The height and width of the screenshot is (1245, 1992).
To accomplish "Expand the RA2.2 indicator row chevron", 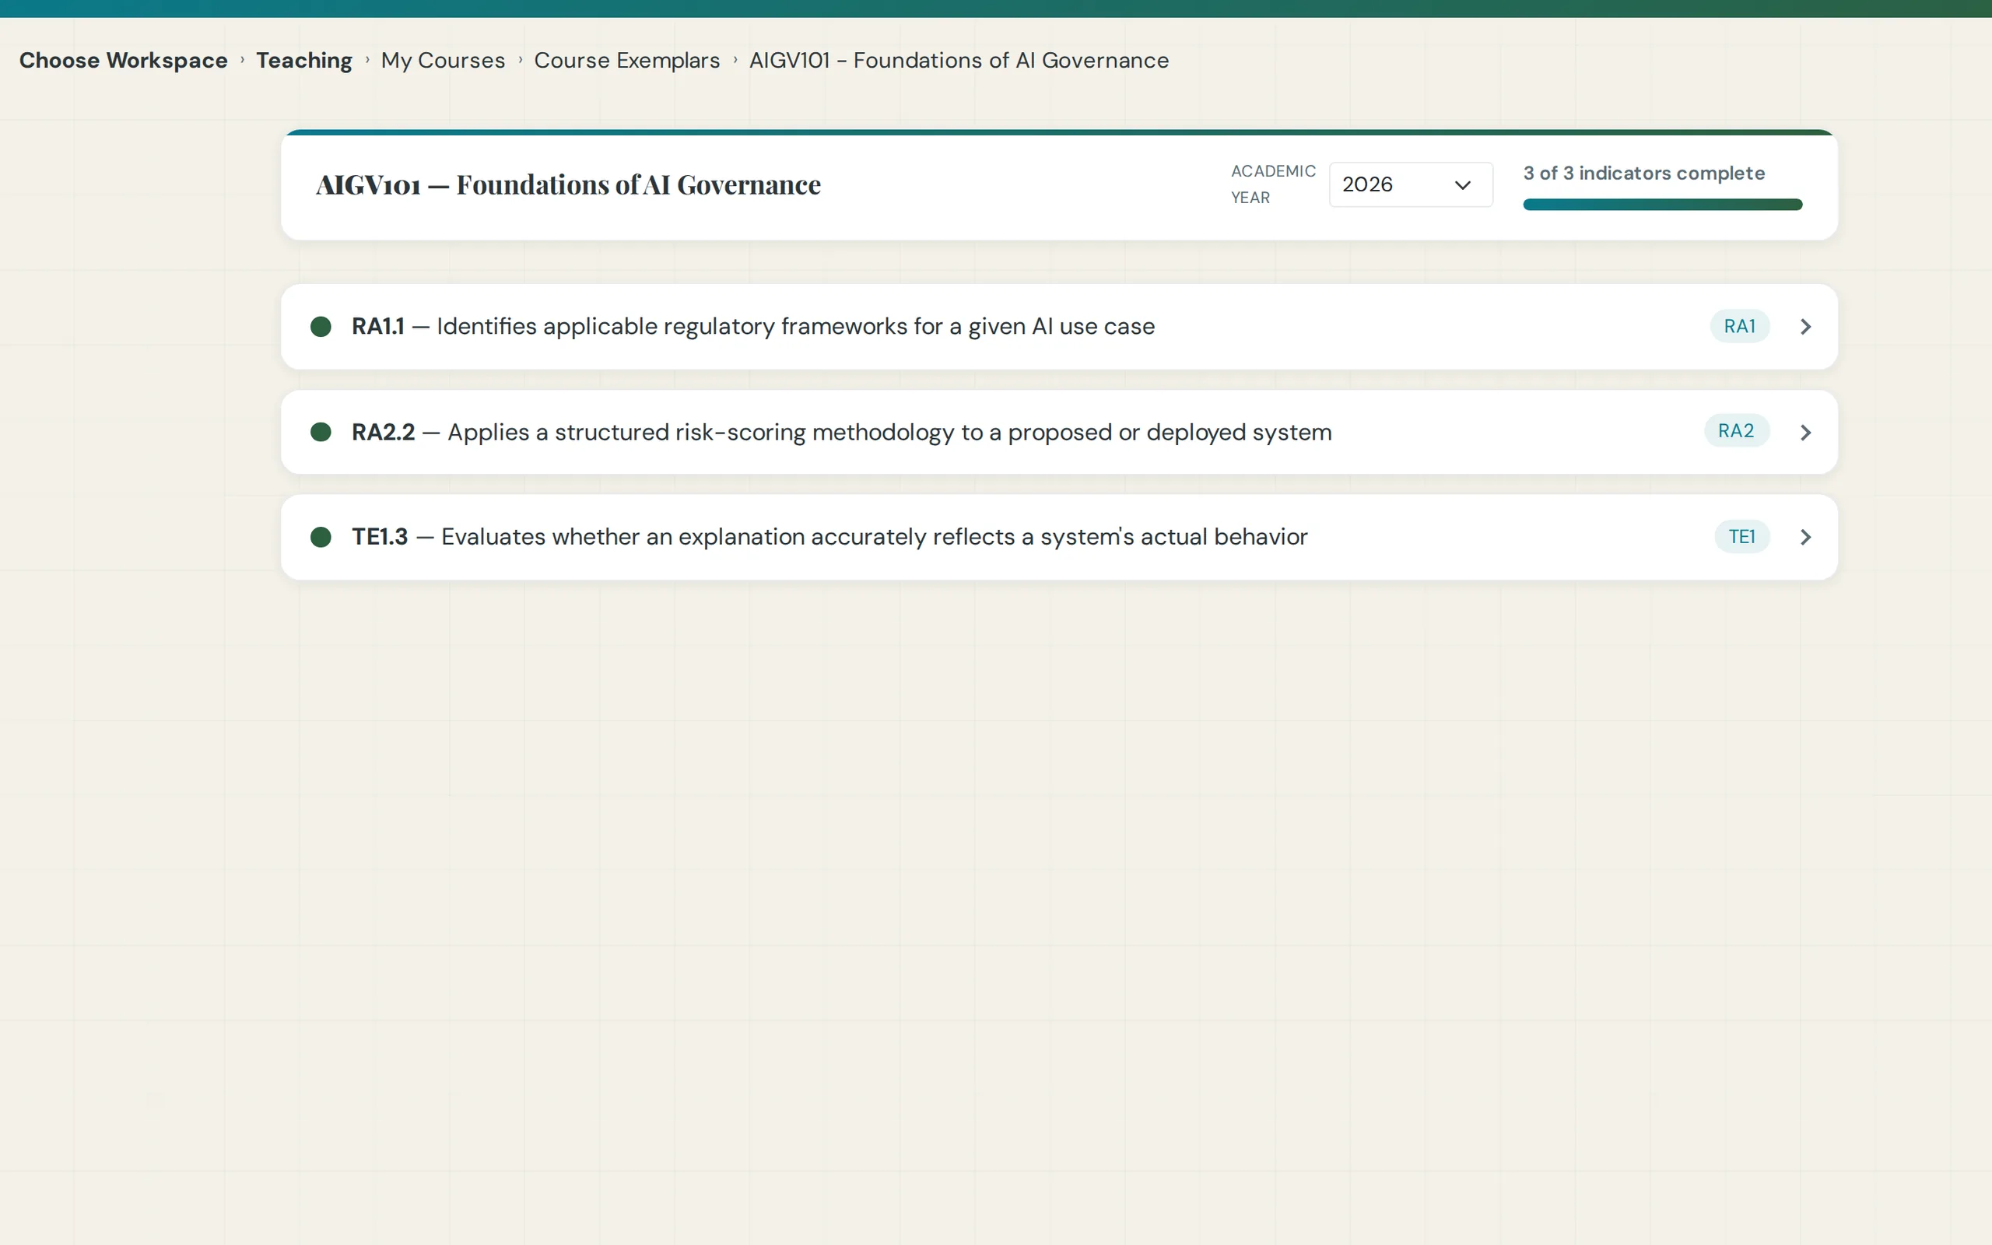I will point(1805,433).
